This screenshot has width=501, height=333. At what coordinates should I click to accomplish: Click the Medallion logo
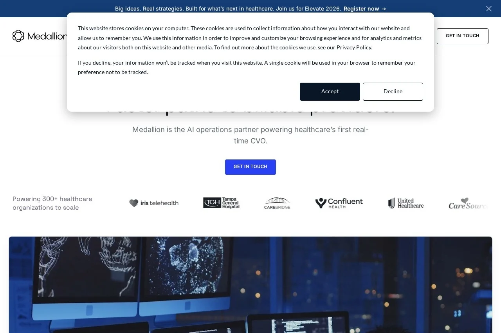click(40, 36)
